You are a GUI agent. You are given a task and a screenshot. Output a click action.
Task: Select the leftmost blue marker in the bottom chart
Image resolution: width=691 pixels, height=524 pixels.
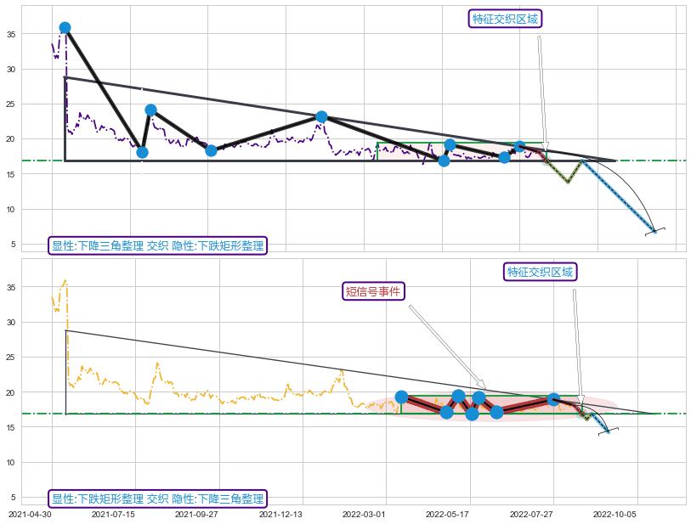(401, 397)
